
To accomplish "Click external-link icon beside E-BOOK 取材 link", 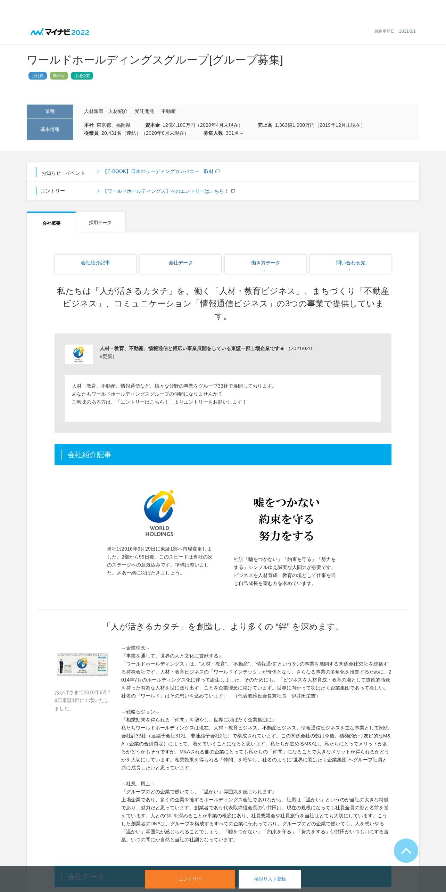I will click(x=217, y=171).
